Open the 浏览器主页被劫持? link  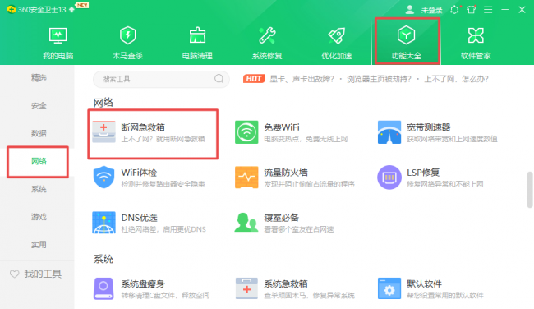[x=379, y=79]
